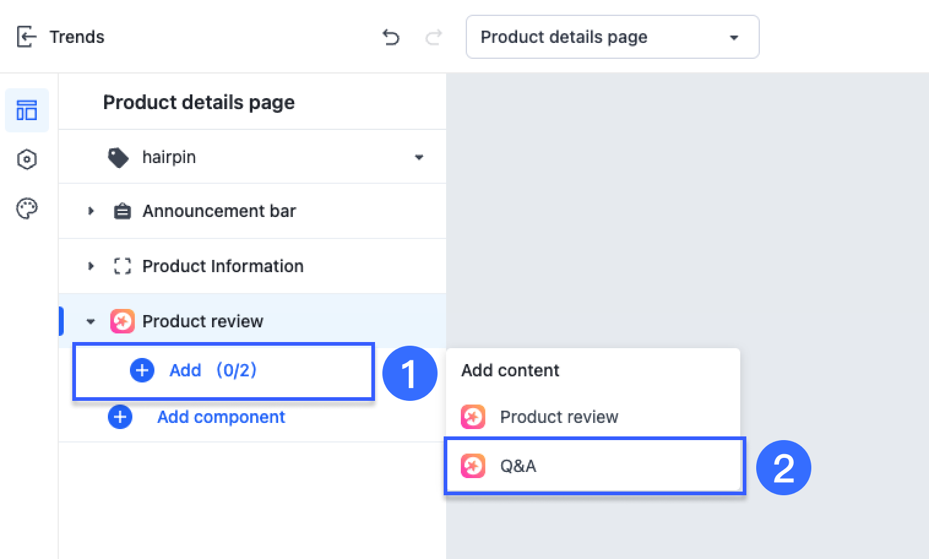Select the sections layout icon in left sidebar
Viewport: 929px width, 559px height.
(27, 110)
